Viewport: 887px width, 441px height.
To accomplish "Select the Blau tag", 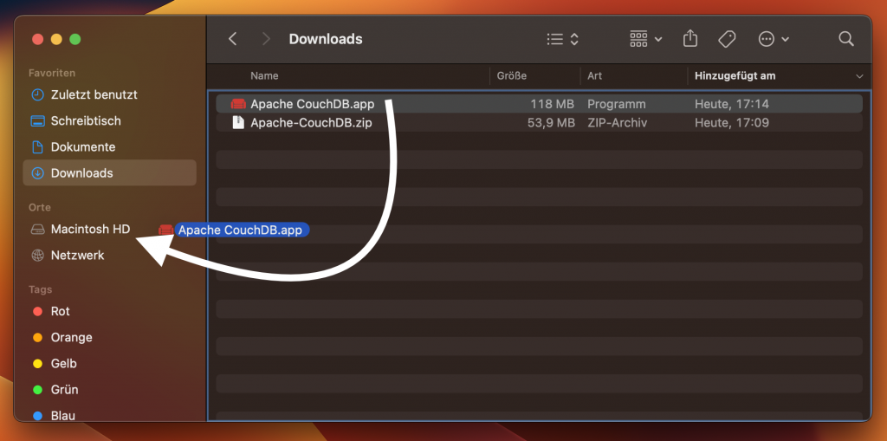I will point(109,416).
